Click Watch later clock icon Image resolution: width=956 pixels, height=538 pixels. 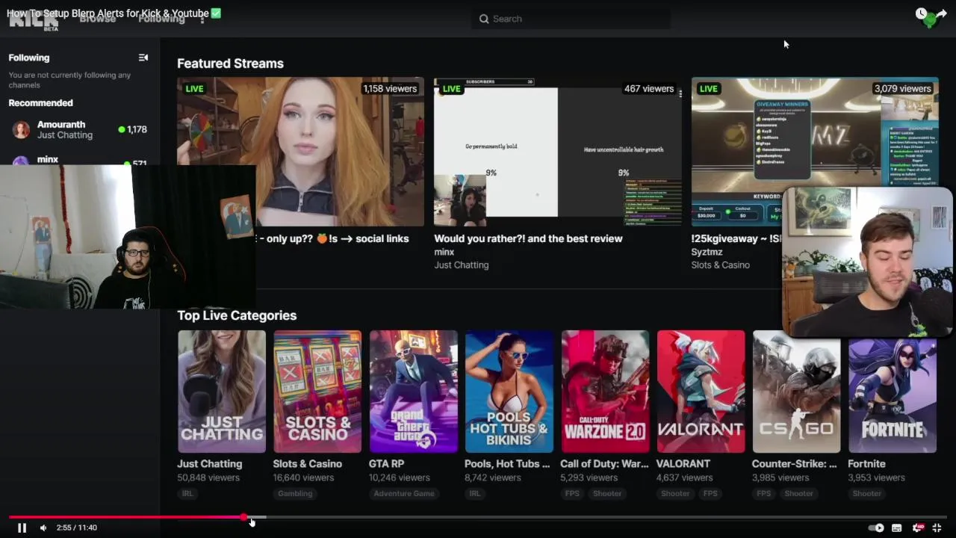pyautogui.click(x=922, y=13)
